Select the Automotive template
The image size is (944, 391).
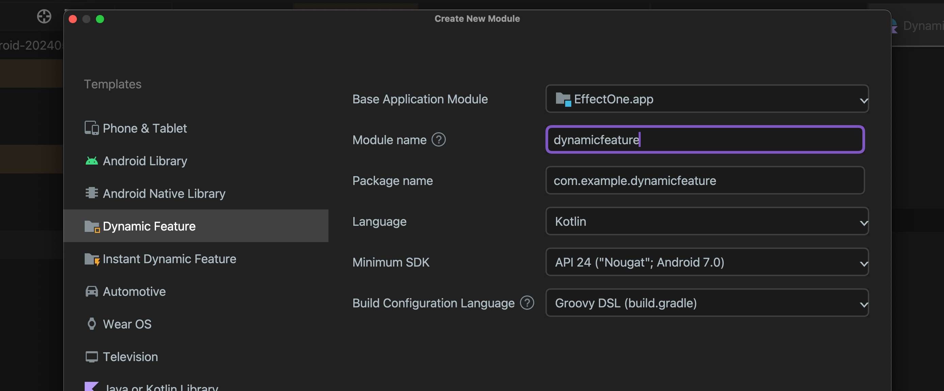coord(134,291)
